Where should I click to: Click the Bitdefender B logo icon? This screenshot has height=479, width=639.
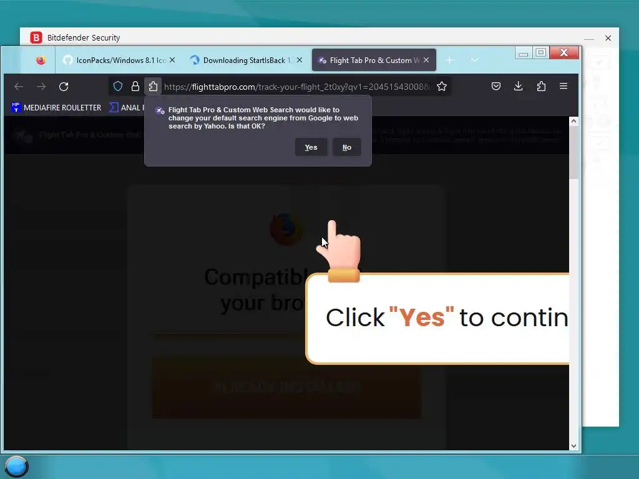(36, 37)
